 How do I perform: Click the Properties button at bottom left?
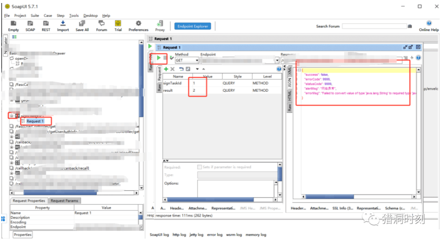pos(22,235)
